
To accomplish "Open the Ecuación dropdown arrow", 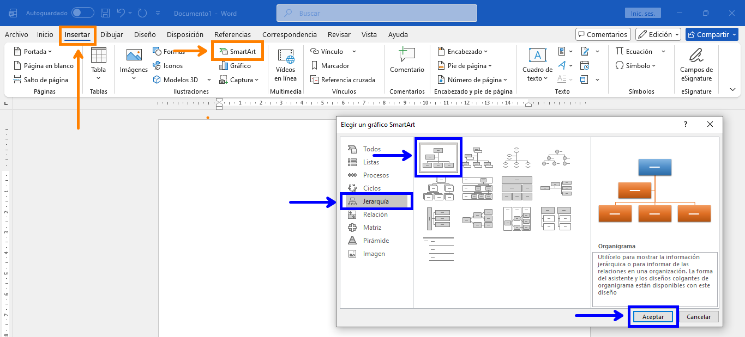I will click(x=663, y=52).
